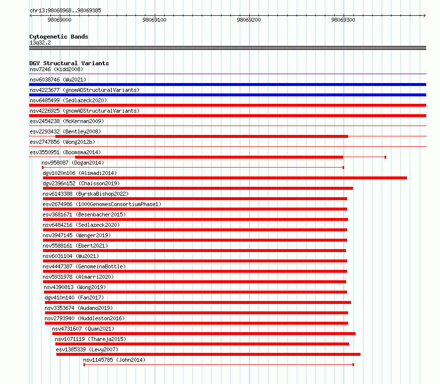Click the chr13:98068968..98069385 region label
Screen dimensions: 440x384
click(x=65, y=10)
